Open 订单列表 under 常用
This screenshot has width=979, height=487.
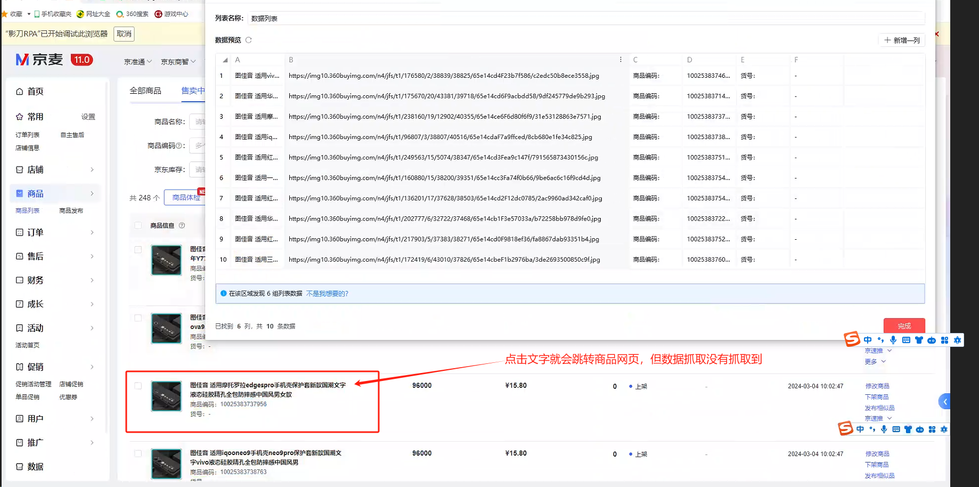coord(28,135)
